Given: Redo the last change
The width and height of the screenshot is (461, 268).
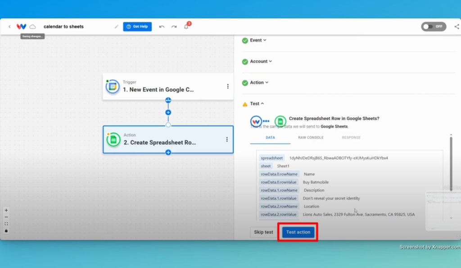Looking at the screenshot, I should pyautogui.click(x=174, y=26).
